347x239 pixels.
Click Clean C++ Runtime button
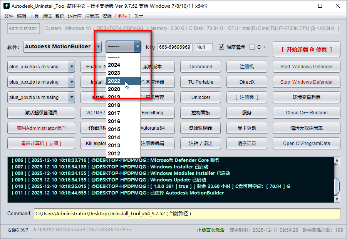tap(306, 113)
